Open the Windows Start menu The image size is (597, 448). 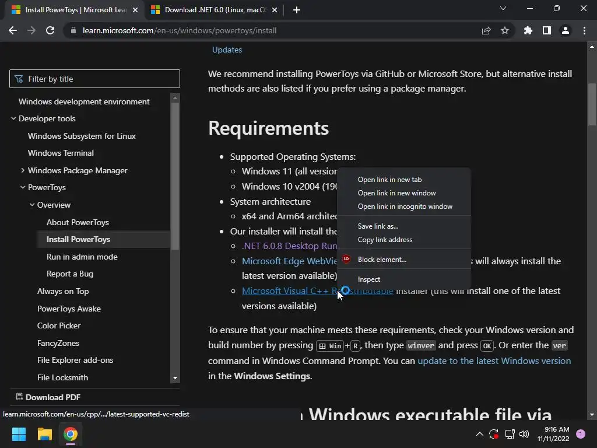point(19,434)
